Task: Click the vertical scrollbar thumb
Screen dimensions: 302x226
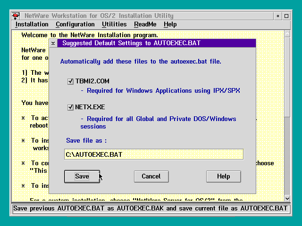Action: point(287,77)
